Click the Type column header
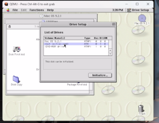Viewport: 159px width, 123px height. pyautogui.click(x=87, y=38)
